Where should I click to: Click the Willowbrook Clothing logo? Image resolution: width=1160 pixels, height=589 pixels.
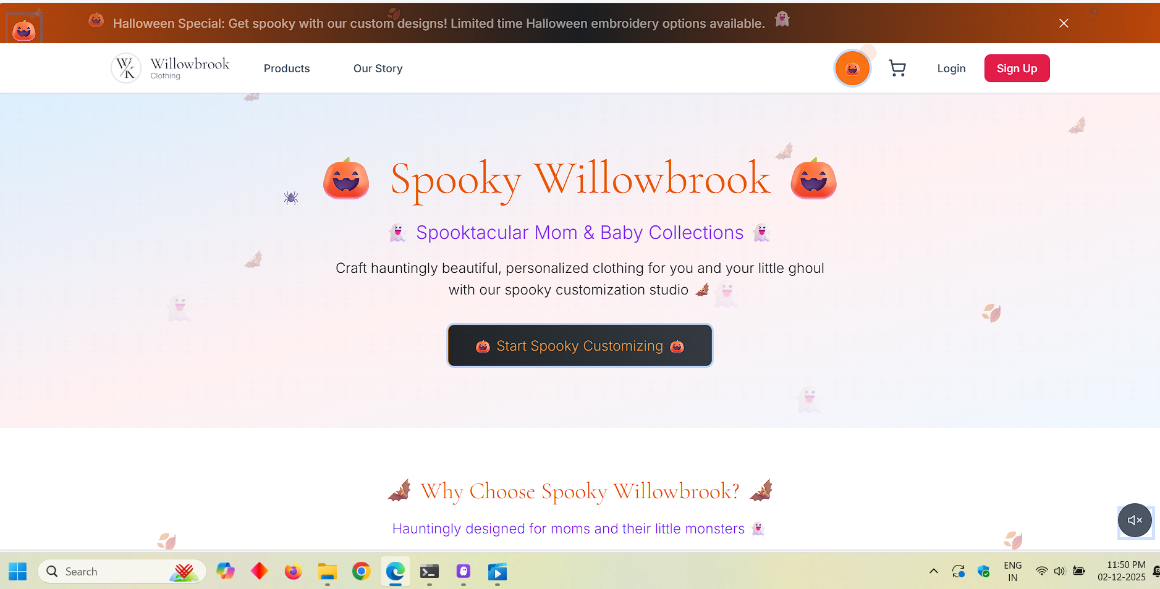tap(171, 68)
